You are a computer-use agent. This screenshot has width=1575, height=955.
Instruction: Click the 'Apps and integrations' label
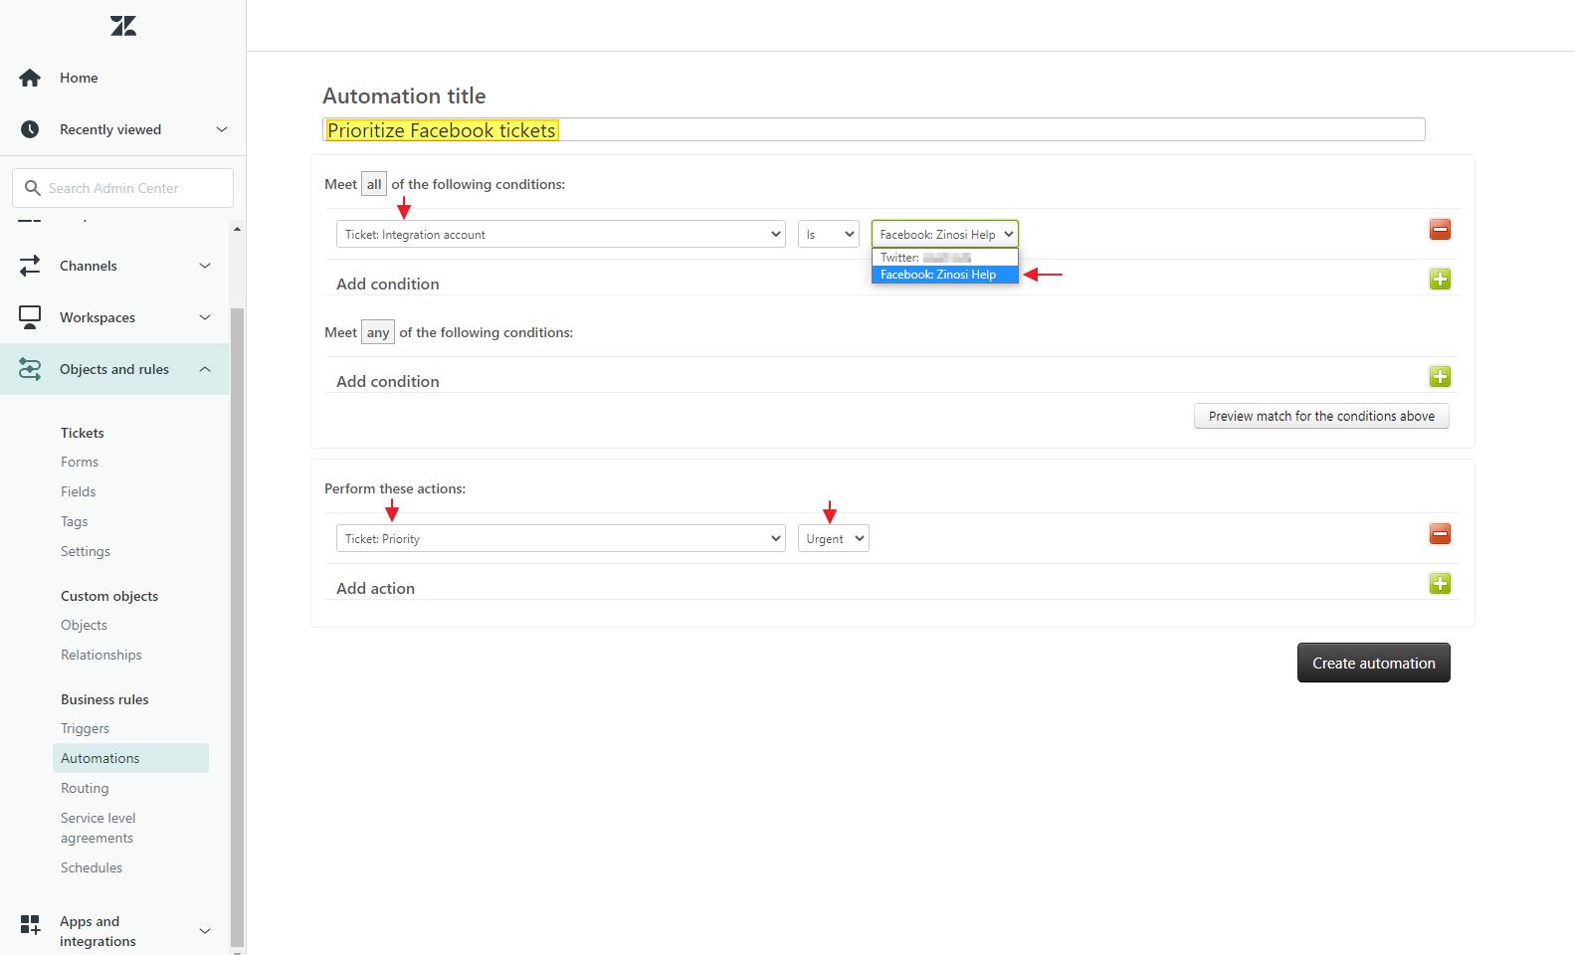tap(98, 931)
